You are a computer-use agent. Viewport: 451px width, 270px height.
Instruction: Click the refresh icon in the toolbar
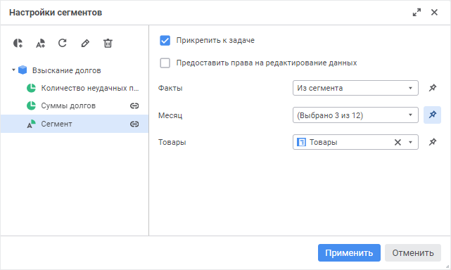tap(63, 43)
